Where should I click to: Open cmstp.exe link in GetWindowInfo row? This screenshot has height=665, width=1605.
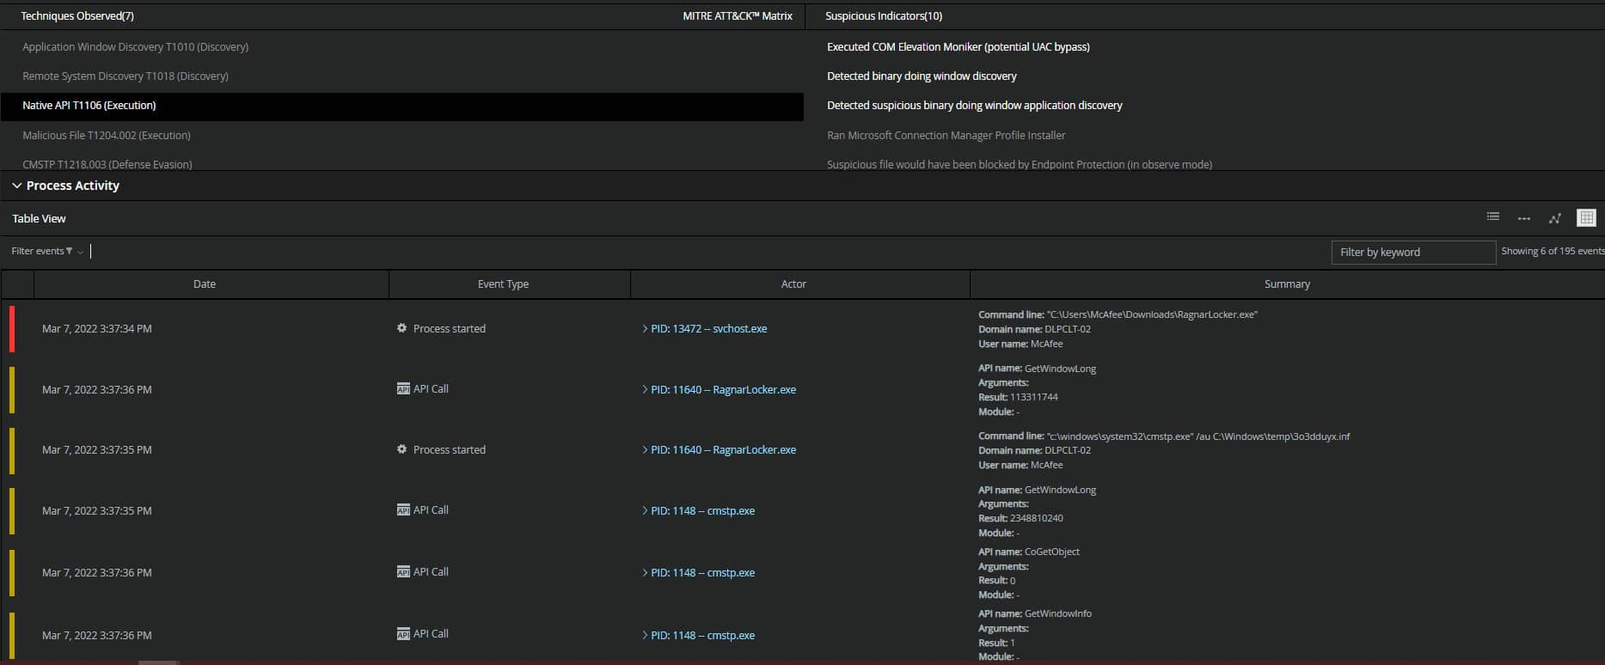click(x=703, y=636)
